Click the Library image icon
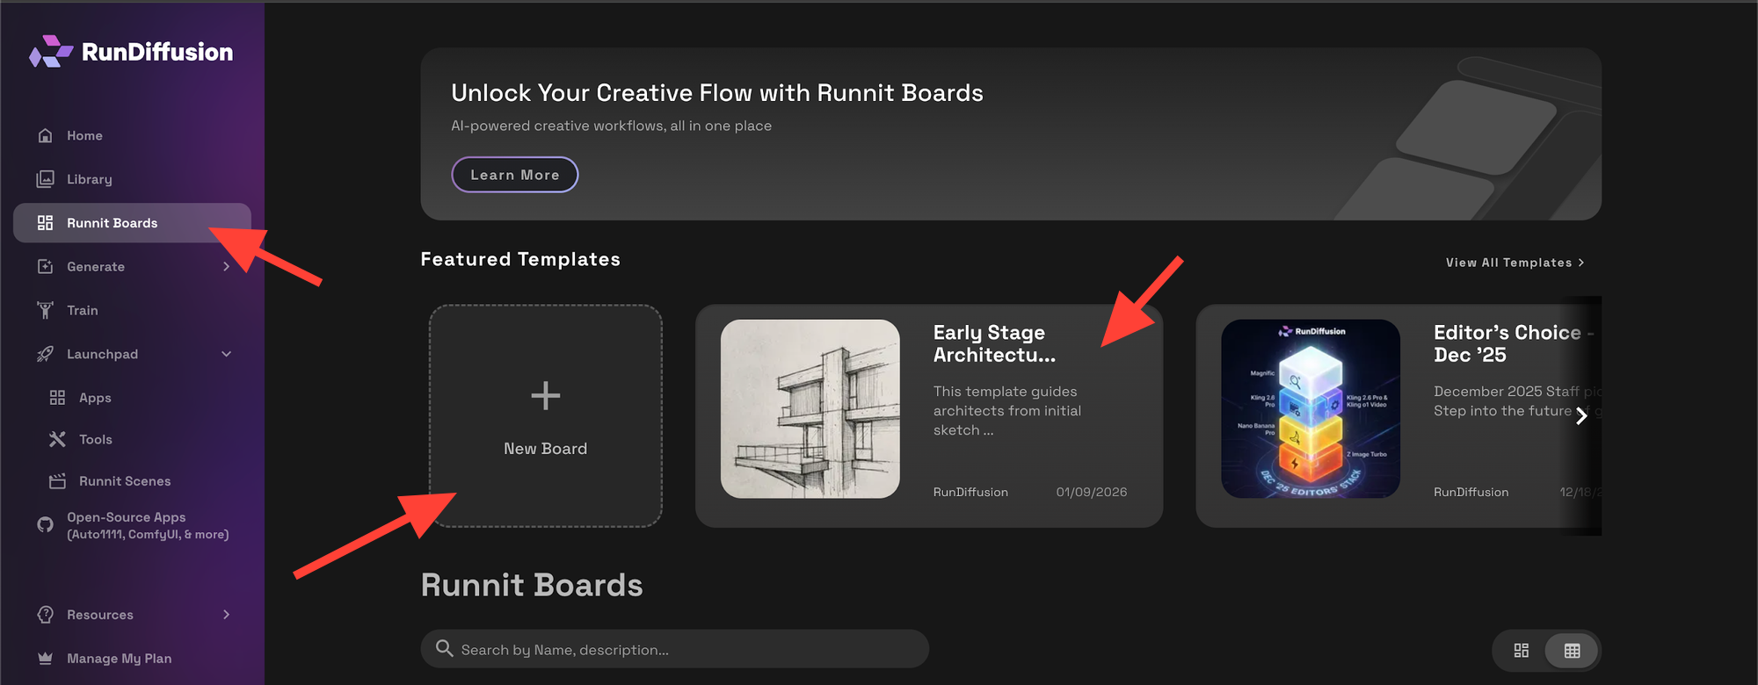The height and width of the screenshot is (685, 1758). pyautogui.click(x=46, y=179)
